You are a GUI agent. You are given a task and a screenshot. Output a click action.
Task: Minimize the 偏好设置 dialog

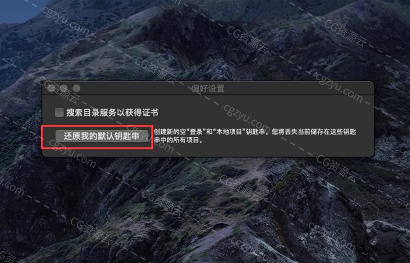[x=64, y=89]
